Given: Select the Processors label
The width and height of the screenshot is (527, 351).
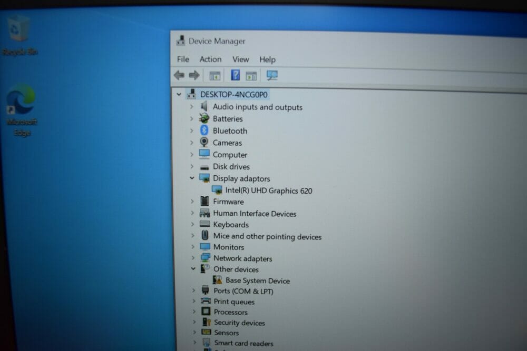Looking at the screenshot, I should tap(231, 312).
